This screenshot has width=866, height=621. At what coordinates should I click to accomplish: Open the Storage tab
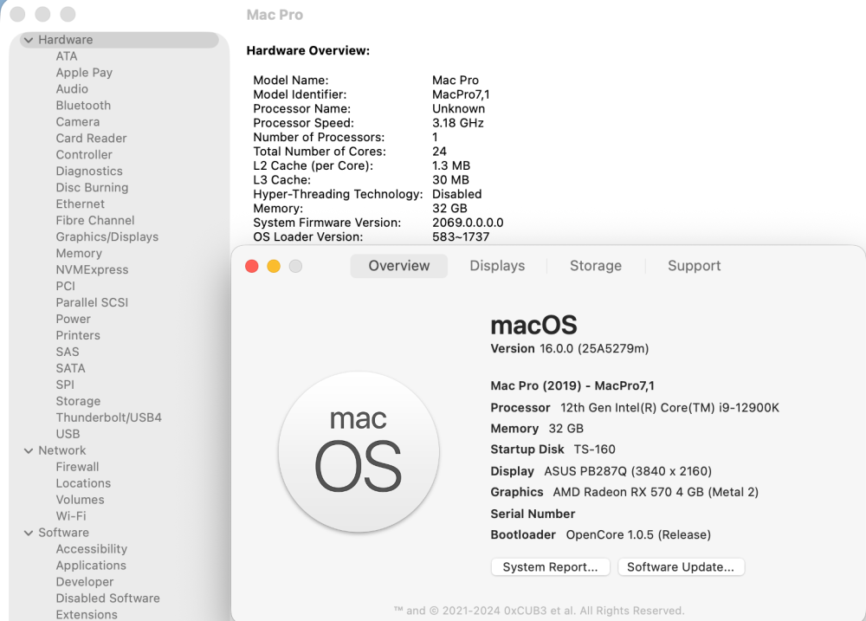[596, 266]
